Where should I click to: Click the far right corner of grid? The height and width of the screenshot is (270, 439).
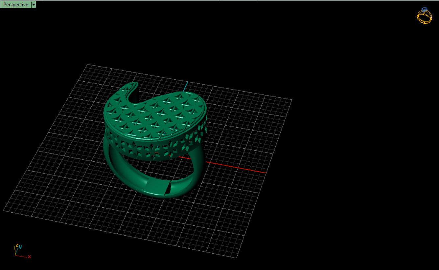click(x=292, y=99)
